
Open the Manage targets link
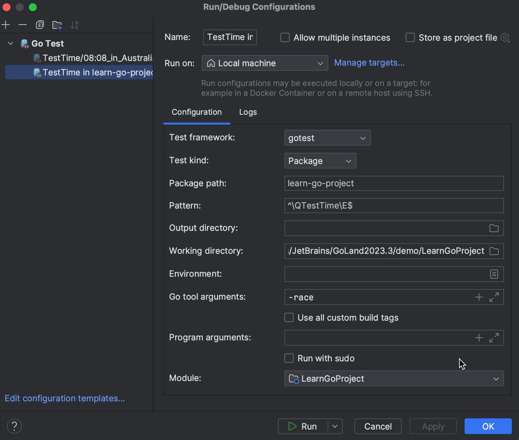(369, 63)
